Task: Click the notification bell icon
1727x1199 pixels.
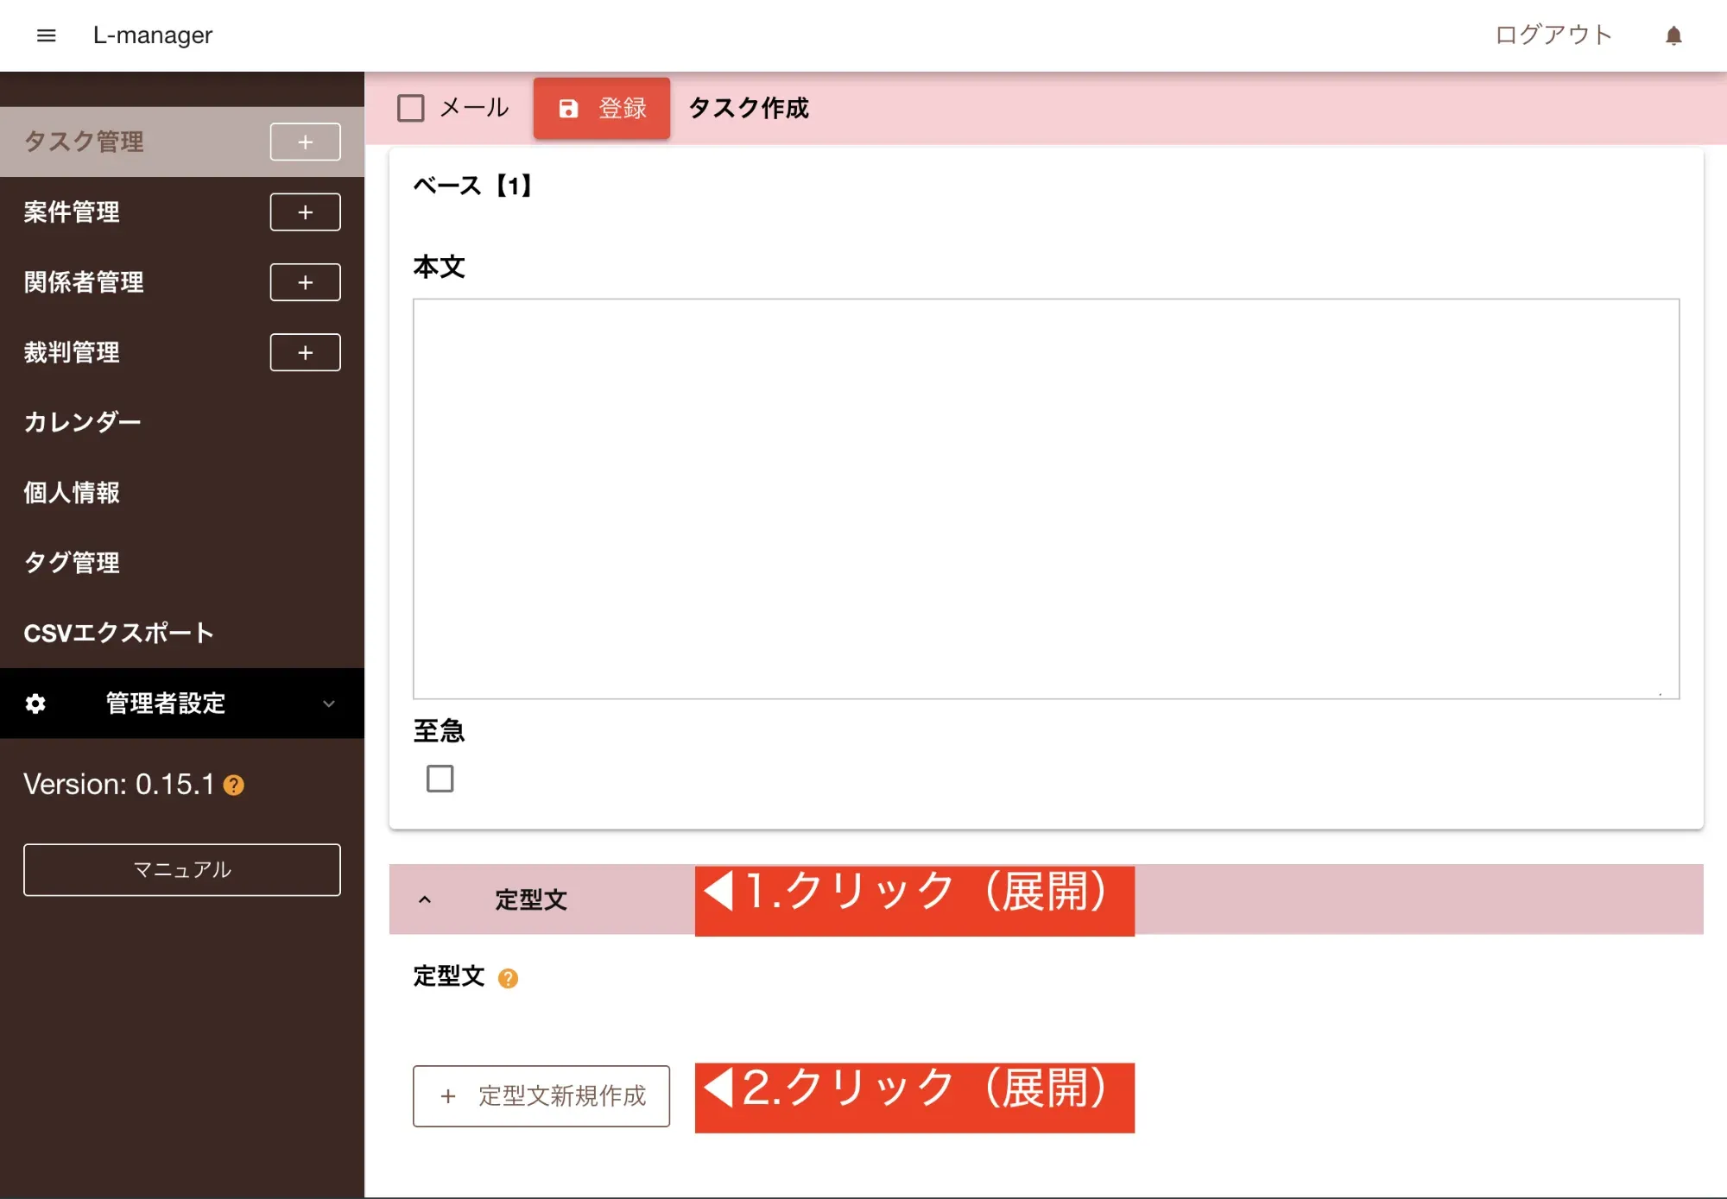Action: tap(1673, 35)
